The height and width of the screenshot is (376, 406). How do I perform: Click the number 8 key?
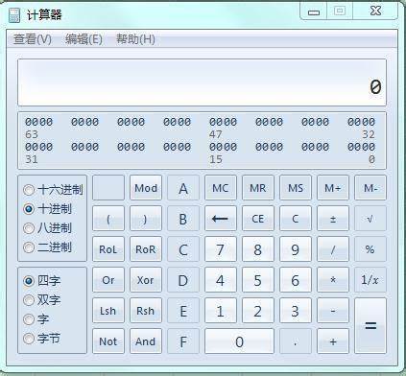coord(258,249)
